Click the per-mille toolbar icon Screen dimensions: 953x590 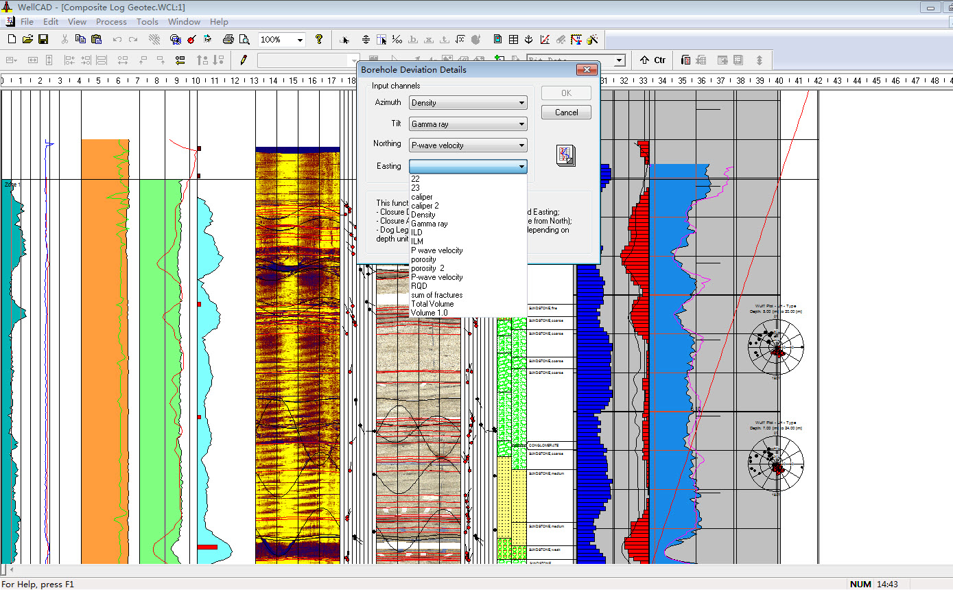[397, 39]
